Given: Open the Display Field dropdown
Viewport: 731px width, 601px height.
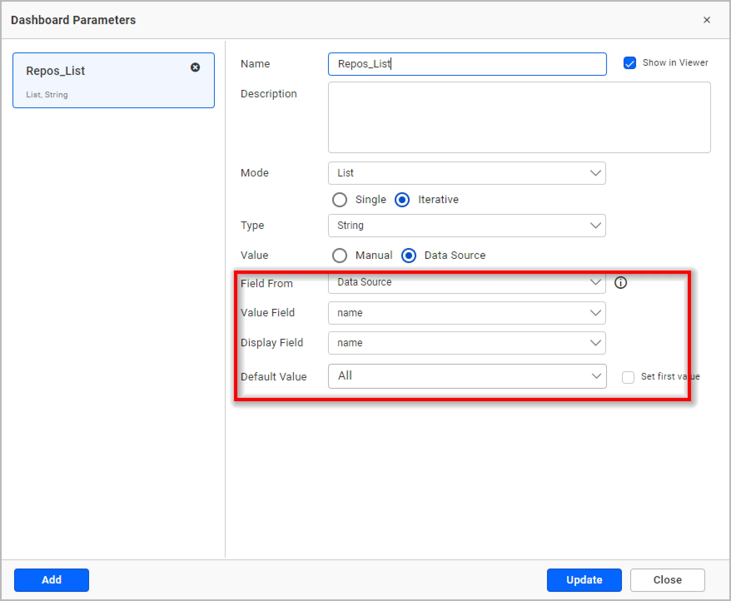Looking at the screenshot, I should pos(467,343).
